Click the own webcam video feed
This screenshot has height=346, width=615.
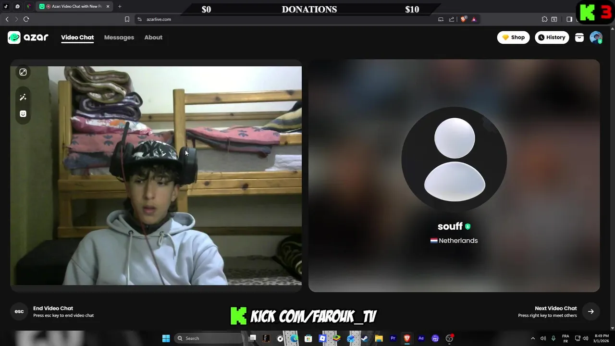tap(156, 175)
